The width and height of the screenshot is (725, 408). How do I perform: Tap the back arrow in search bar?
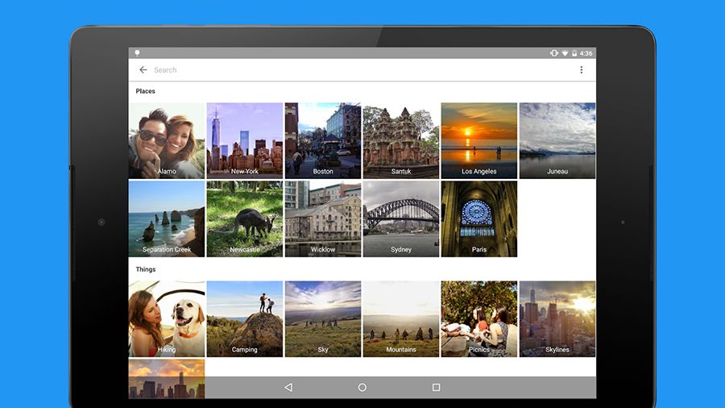143,70
